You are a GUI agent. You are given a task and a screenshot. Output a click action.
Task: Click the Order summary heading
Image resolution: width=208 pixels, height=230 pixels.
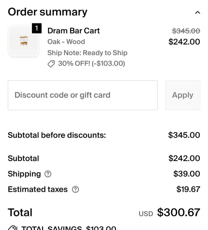pyautogui.click(x=48, y=12)
